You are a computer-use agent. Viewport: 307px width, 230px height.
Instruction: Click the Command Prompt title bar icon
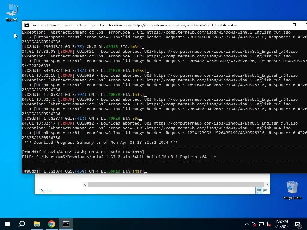[27, 25]
